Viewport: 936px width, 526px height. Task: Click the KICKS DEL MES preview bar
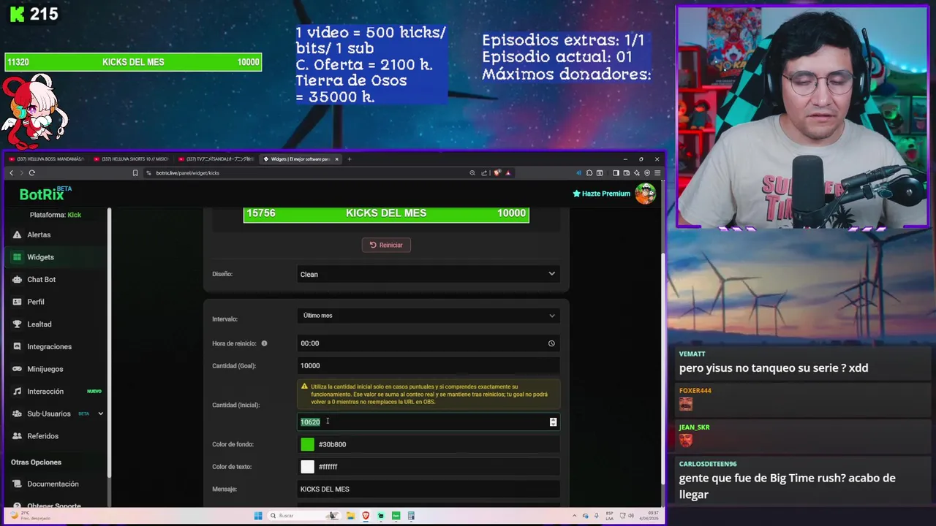pos(386,213)
